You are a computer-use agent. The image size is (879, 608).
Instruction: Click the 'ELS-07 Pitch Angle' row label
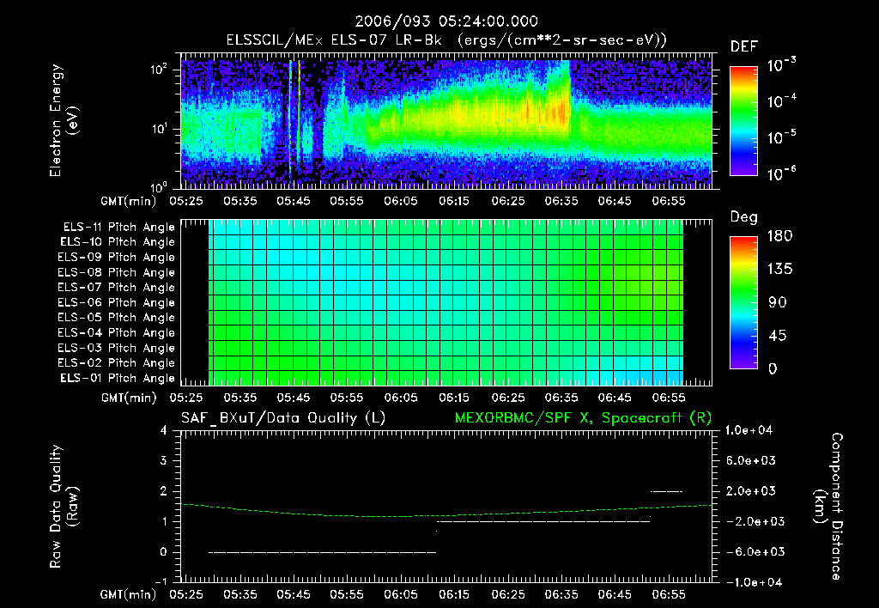click(x=117, y=287)
